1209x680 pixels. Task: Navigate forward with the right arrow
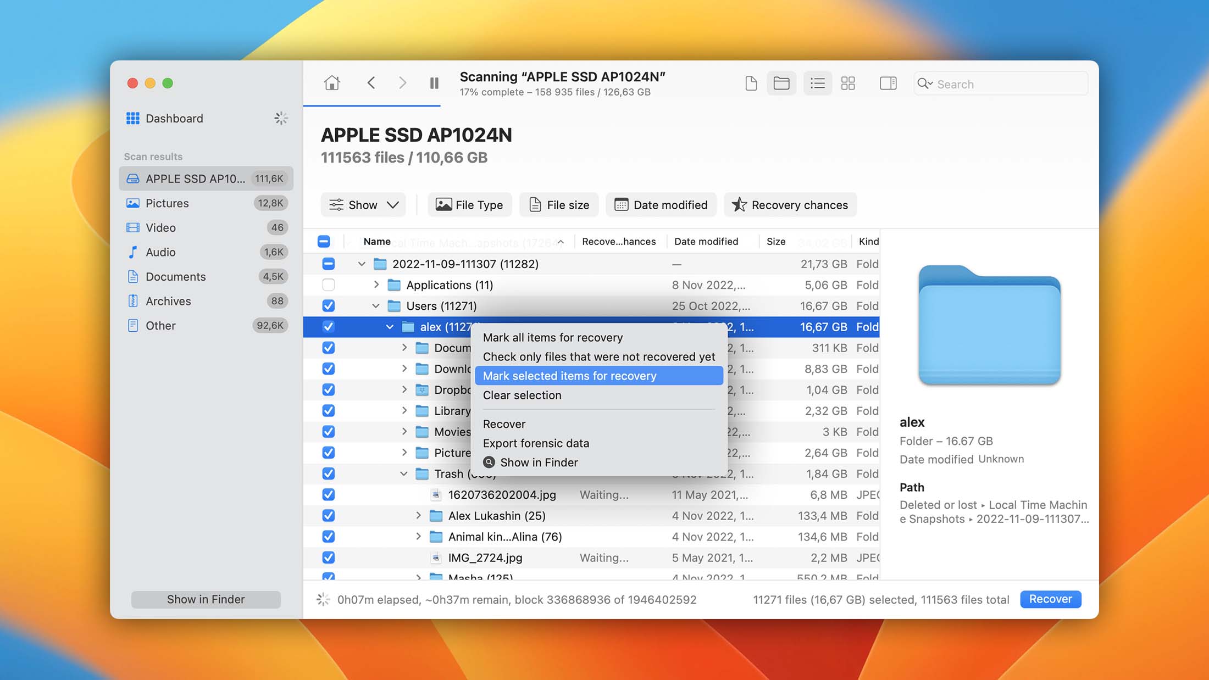pyautogui.click(x=402, y=83)
